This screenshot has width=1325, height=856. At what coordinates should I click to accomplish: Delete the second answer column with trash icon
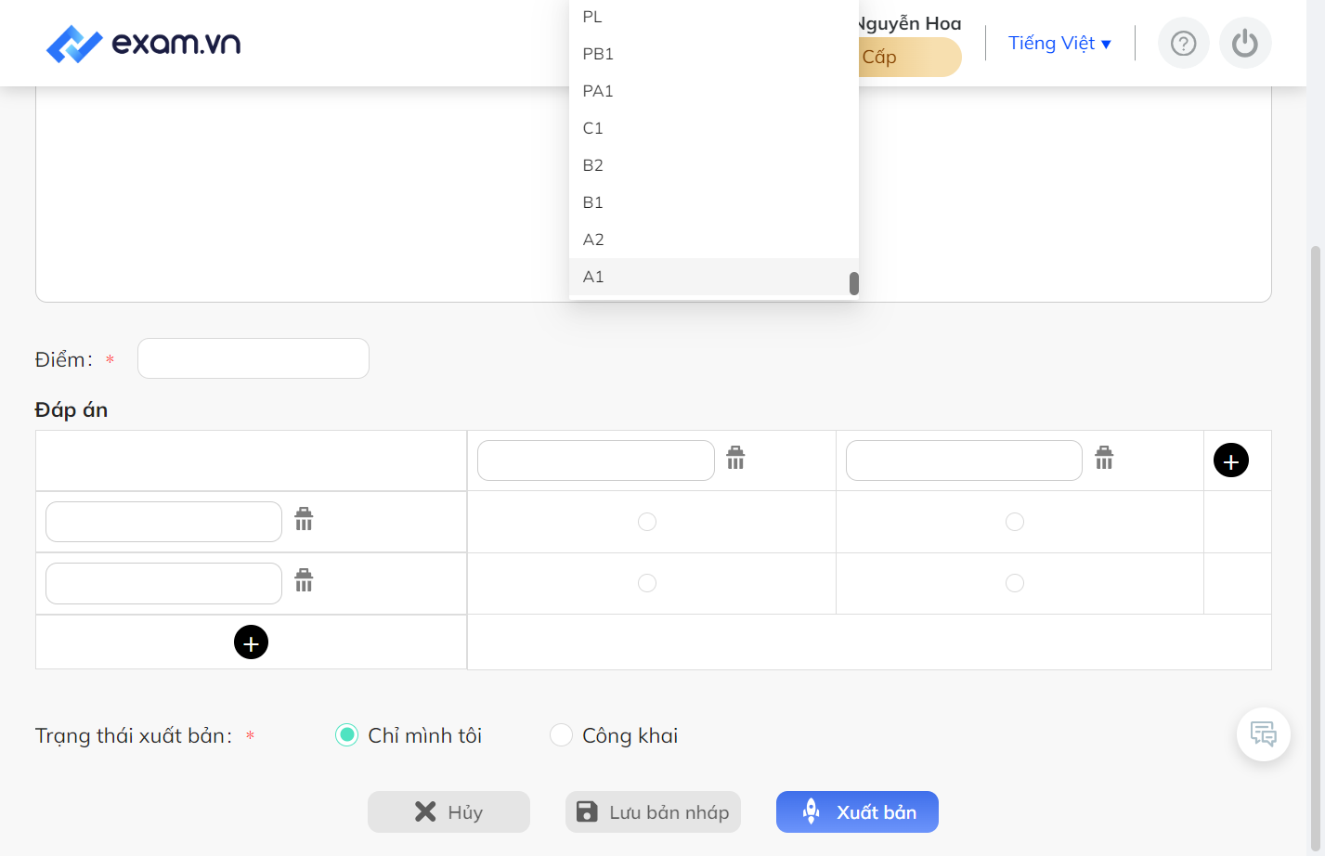(1104, 458)
